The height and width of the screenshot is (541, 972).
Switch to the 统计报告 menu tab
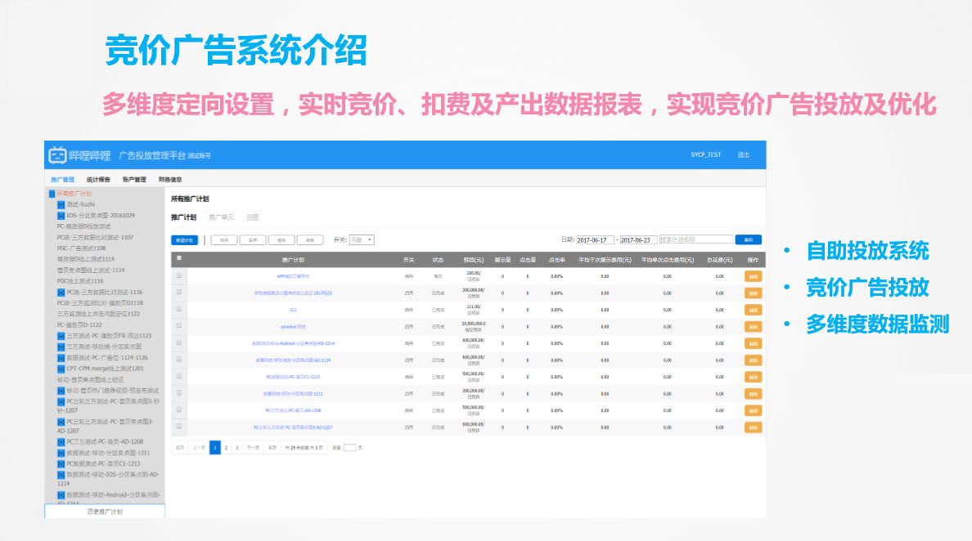[98, 179]
